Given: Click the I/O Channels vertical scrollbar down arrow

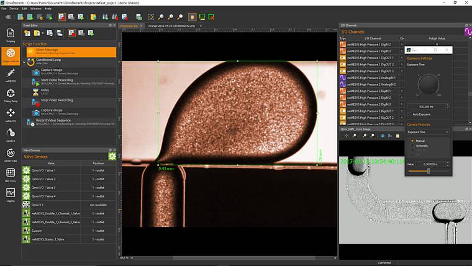Looking at the screenshot, I should 470,122.
